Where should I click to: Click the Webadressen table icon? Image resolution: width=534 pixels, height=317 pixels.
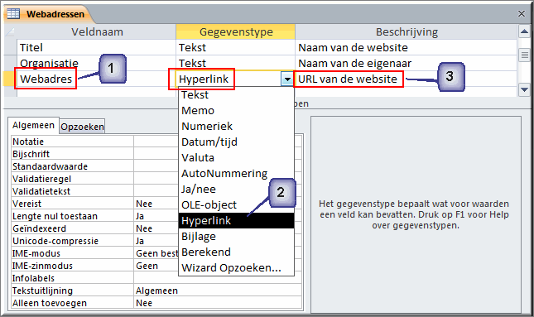coord(13,14)
